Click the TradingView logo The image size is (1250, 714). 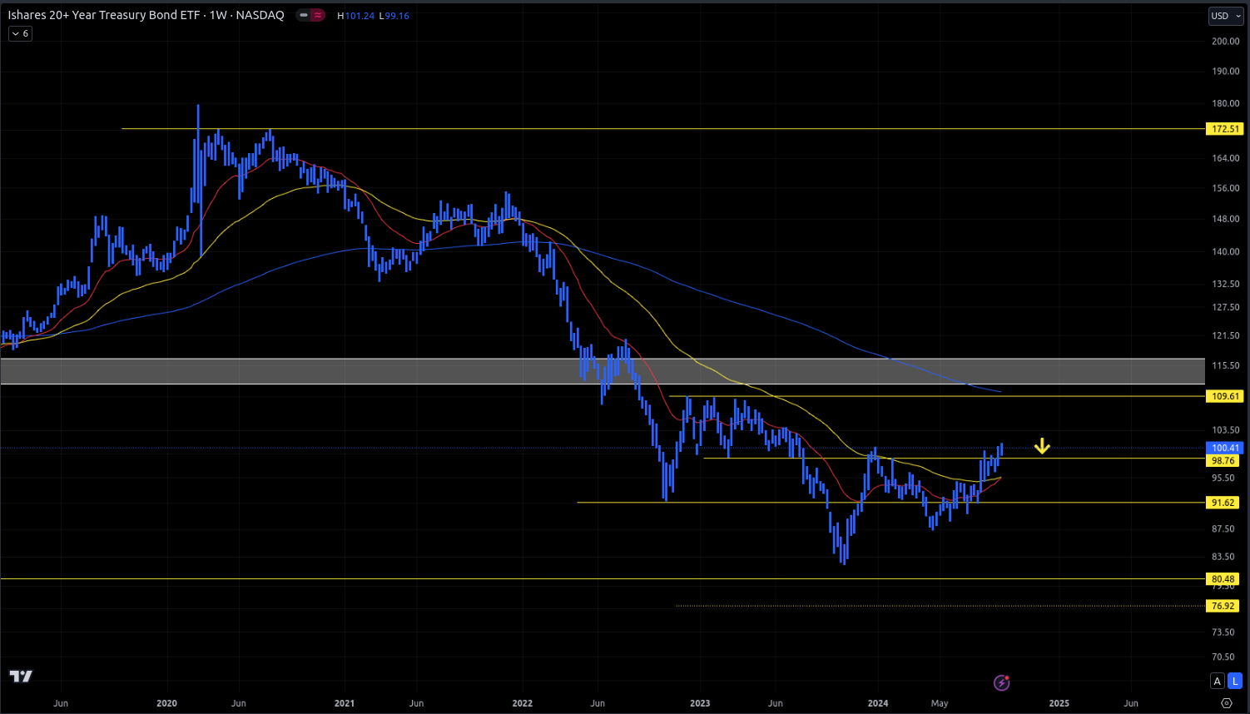pyautogui.click(x=21, y=677)
